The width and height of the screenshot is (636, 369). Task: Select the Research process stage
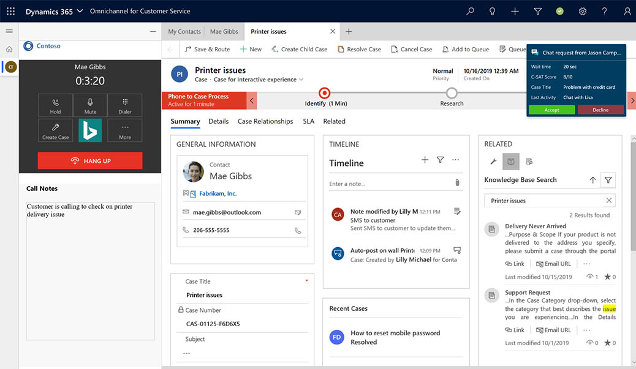point(452,93)
